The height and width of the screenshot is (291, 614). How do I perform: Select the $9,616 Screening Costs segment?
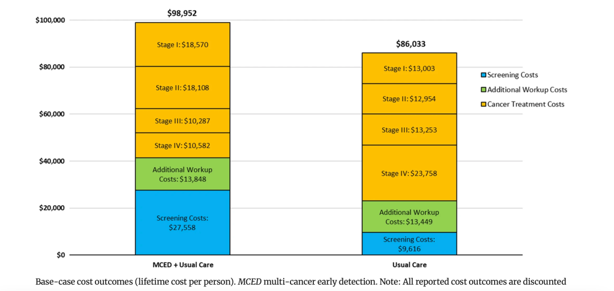[x=409, y=244]
